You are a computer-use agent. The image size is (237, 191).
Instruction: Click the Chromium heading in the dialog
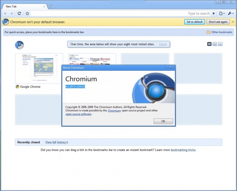click(81, 79)
